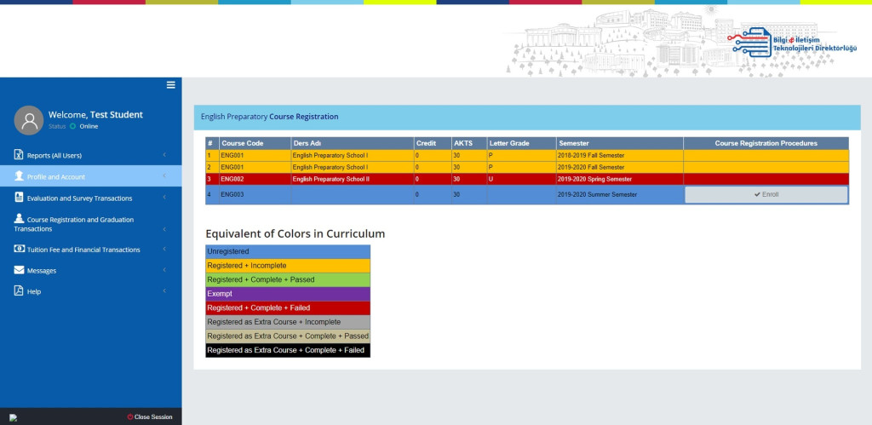This screenshot has width=872, height=425.
Task: Click the Evaluation and Survey icon
Action: 19,198
